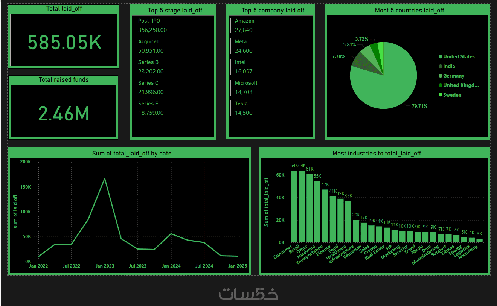Select the Acquired stage row label
Screen dimensions: 497x306
(149, 42)
